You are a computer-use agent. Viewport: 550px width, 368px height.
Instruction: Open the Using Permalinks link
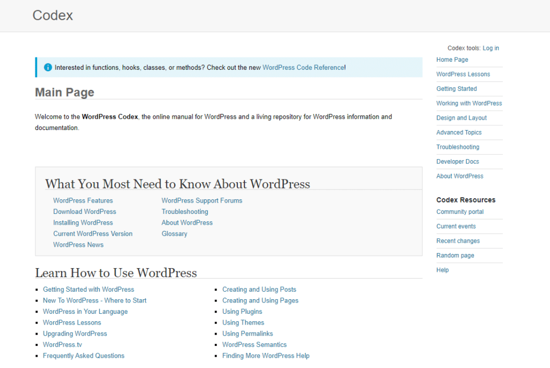247,334
